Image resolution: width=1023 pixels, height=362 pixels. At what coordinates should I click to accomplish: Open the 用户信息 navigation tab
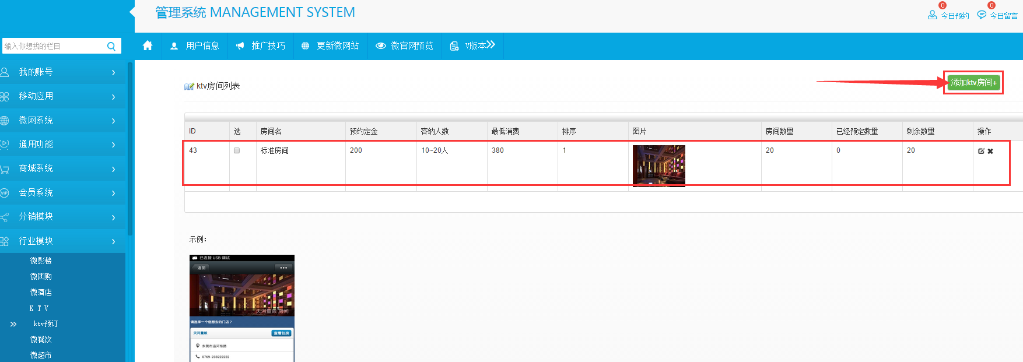(195, 46)
